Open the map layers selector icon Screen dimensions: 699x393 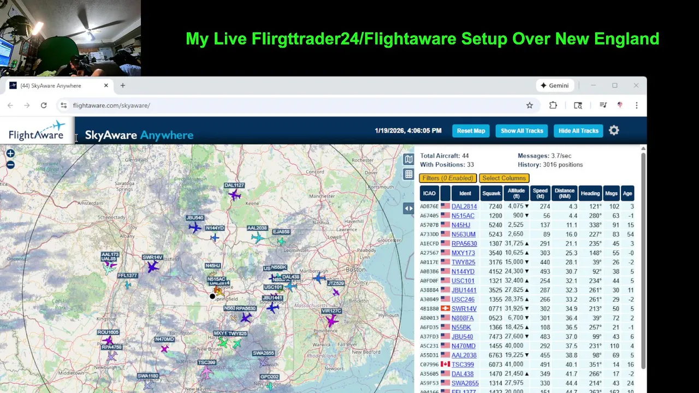(x=408, y=159)
